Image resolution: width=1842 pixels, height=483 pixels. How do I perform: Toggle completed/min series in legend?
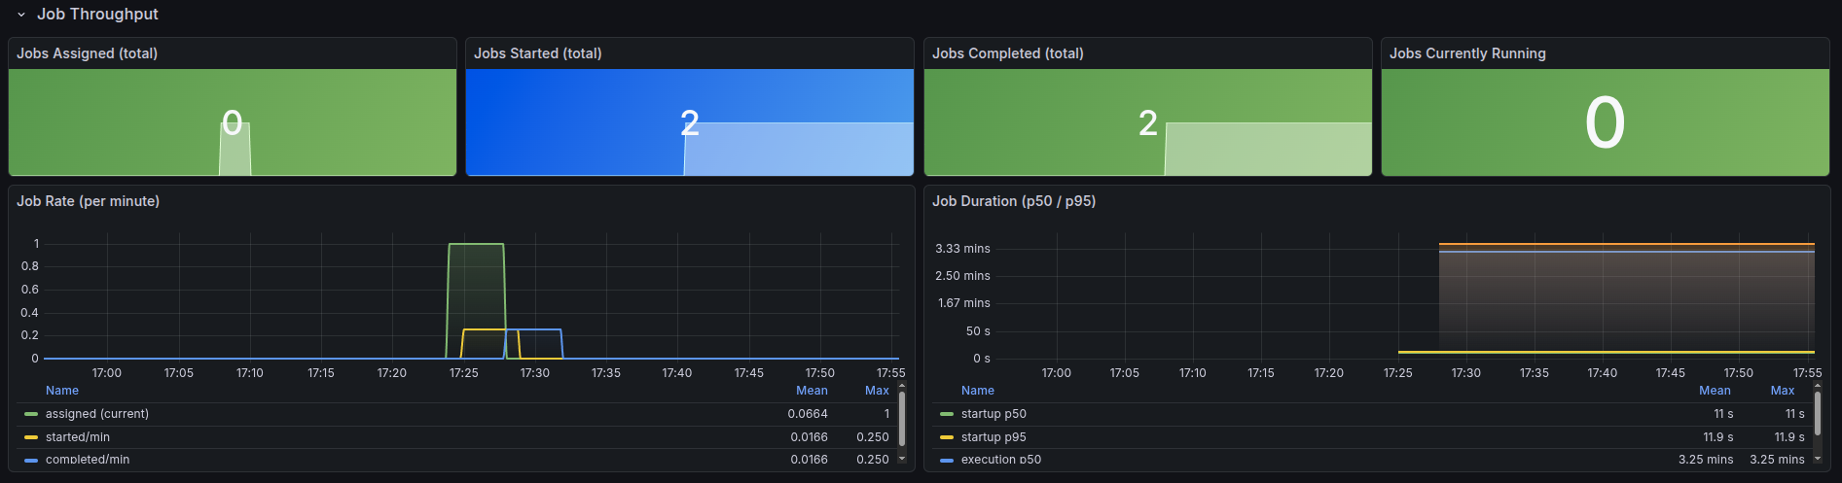(88, 460)
